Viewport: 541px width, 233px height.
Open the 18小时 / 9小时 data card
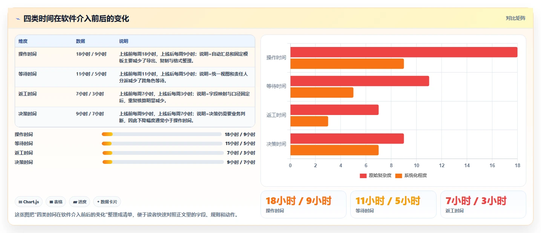303,204
